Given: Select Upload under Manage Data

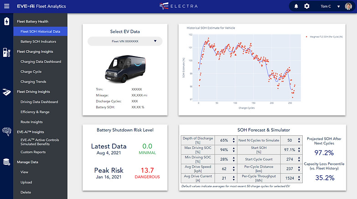Looking at the screenshot, I should pos(26,182).
